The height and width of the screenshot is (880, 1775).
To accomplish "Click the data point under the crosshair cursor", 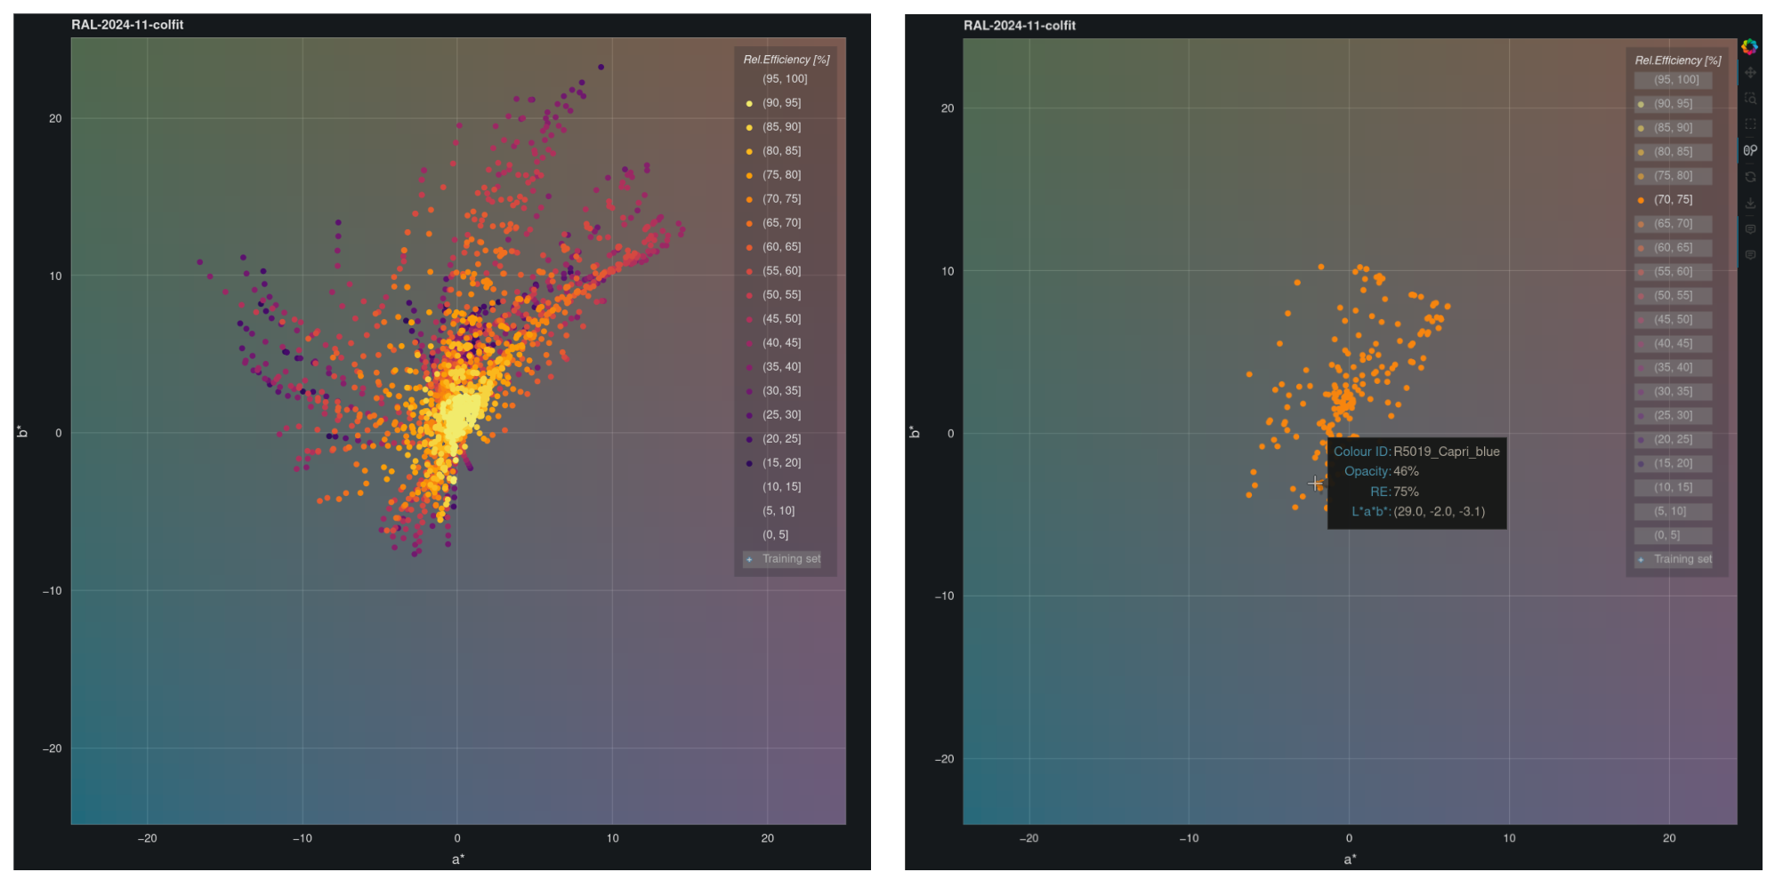I will coord(1316,484).
